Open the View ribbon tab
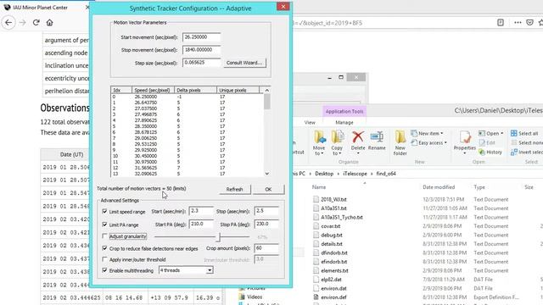 point(310,122)
